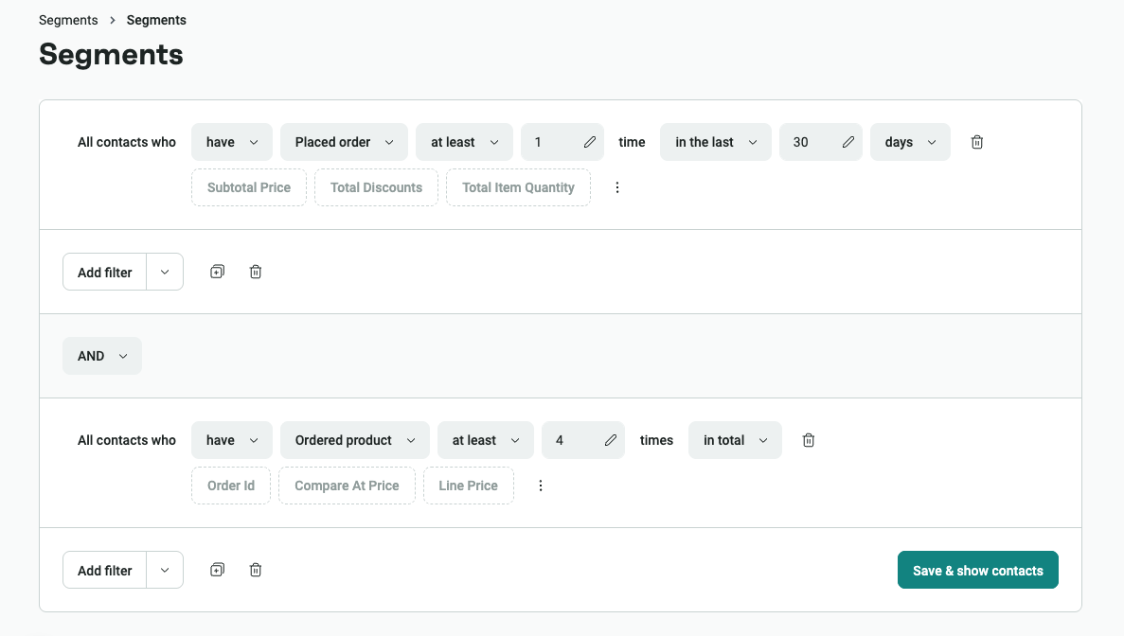Open the 'in total' timeframe dropdown
Image resolution: width=1124 pixels, height=636 pixels.
click(x=734, y=440)
